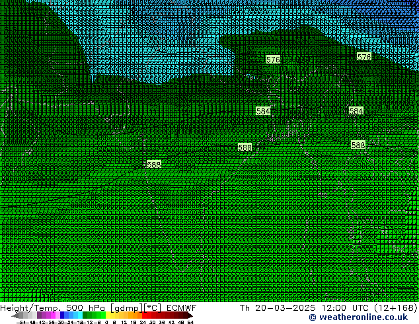The width and height of the screenshot is (419, 324).
Task: Click the date '20-03-2025'
Action: tap(285, 307)
